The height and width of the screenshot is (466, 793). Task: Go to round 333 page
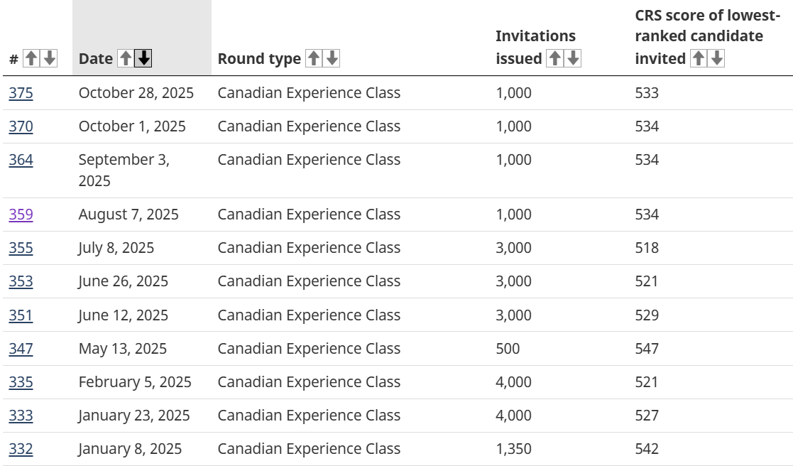[x=21, y=416]
